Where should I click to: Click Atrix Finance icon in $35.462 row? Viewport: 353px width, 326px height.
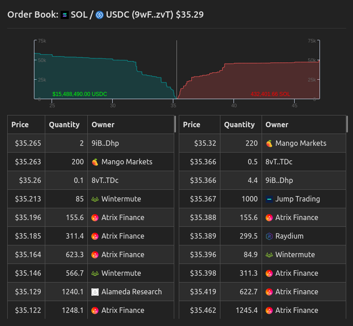point(269,311)
